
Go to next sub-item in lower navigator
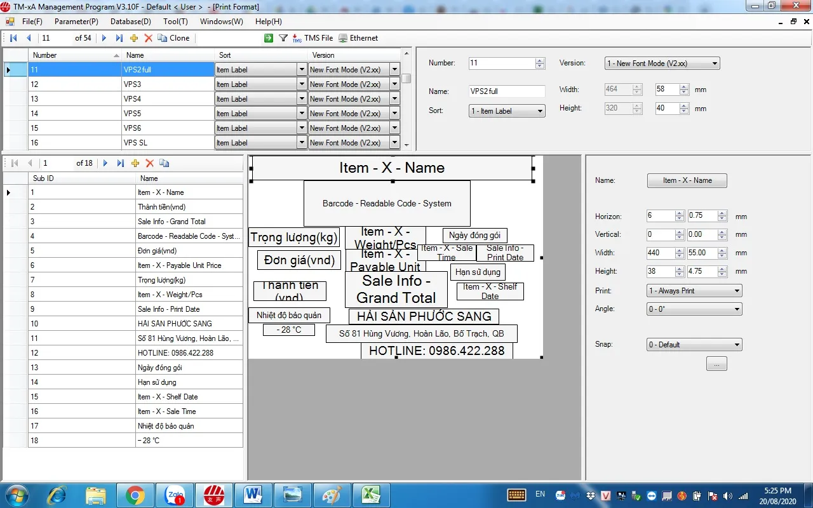[105, 163]
